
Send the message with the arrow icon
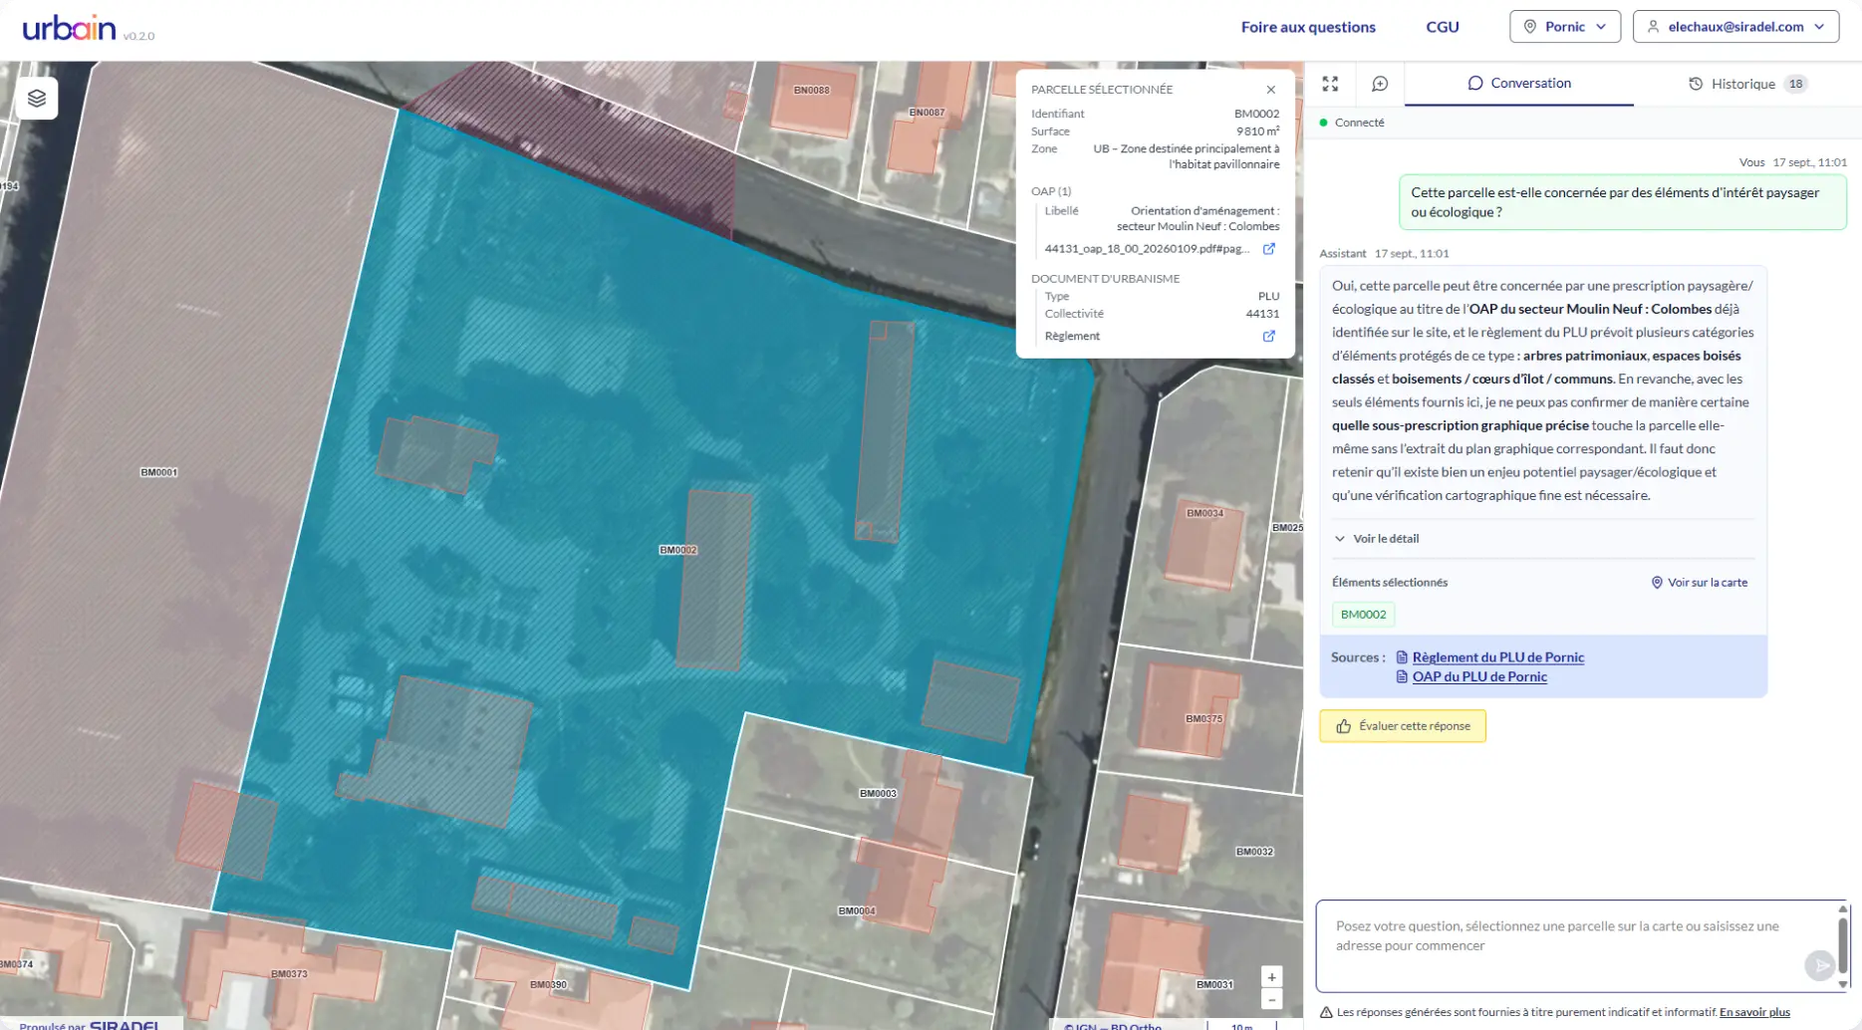[x=1818, y=965]
